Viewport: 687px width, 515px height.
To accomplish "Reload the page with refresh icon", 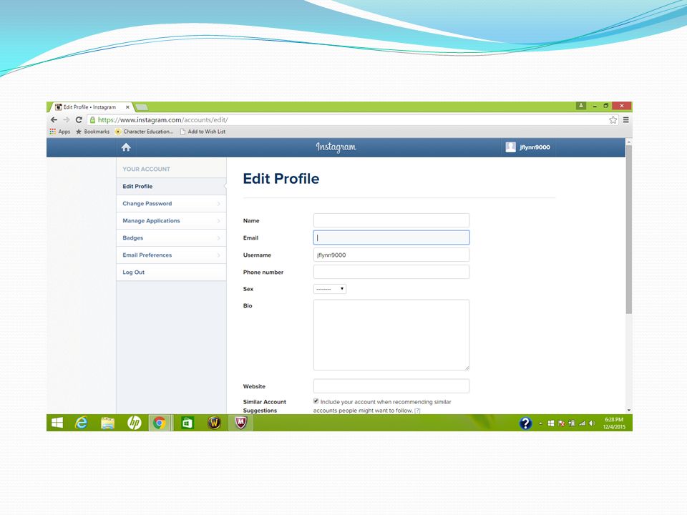I will tap(79, 119).
